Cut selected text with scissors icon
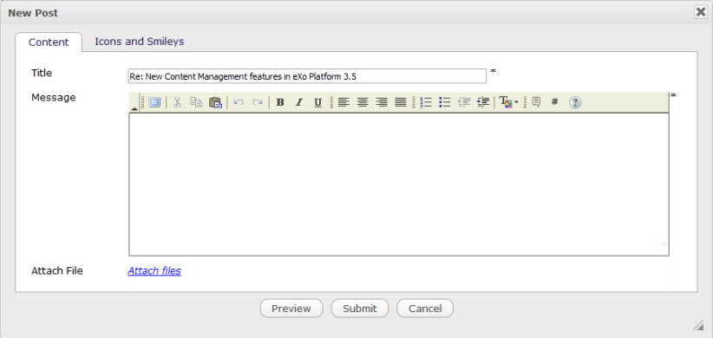 (x=177, y=102)
